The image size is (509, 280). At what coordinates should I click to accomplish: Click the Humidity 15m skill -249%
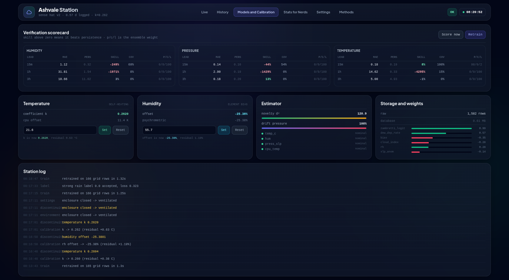coord(115,65)
